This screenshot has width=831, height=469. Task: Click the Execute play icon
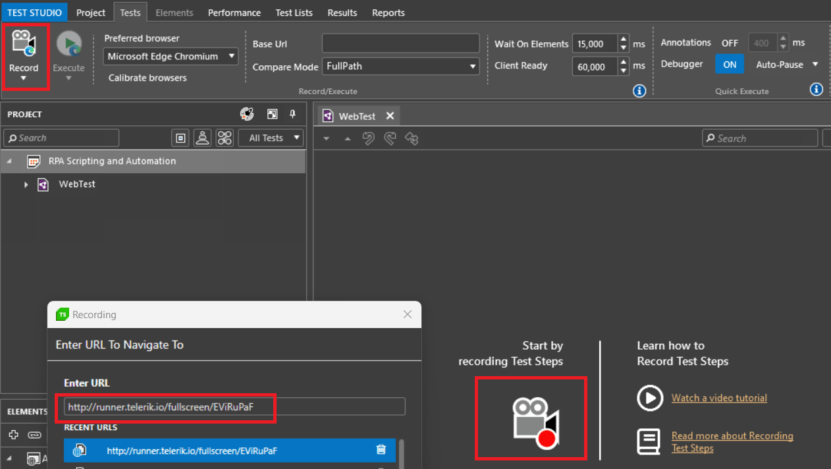click(x=68, y=43)
